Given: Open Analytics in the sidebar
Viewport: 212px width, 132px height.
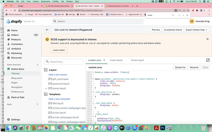Looking at the screenshot, I should [x=16, y=49].
